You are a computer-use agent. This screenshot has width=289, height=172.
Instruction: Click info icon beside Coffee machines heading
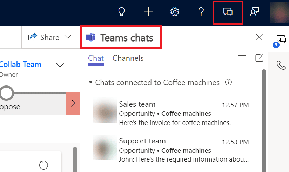click(228, 82)
